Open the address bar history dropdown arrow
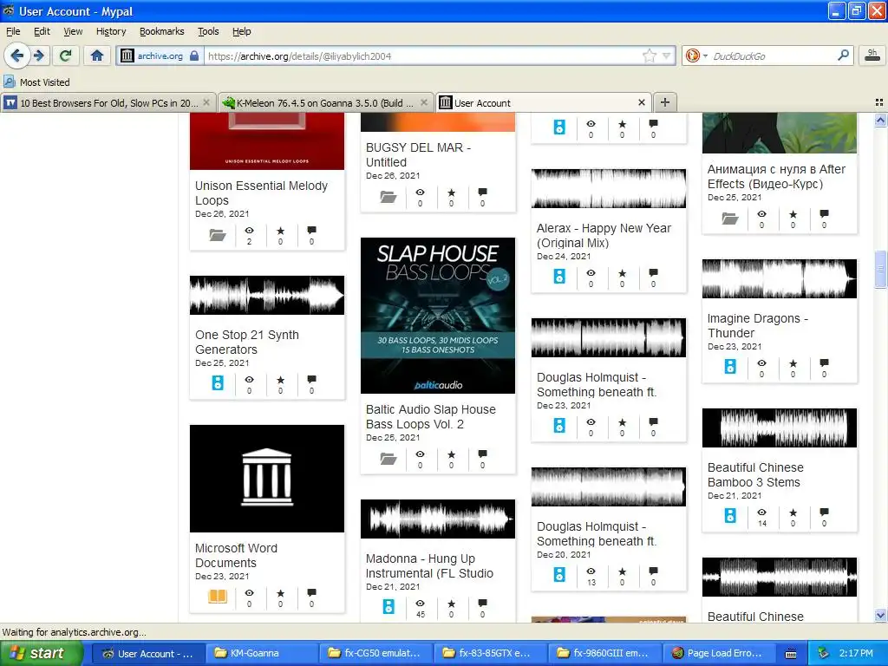 (667, 55)
